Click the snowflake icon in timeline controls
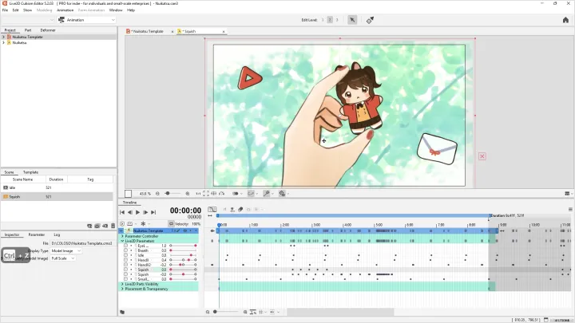The height and width of the screenshot is (323, 575). pos(144,224)
